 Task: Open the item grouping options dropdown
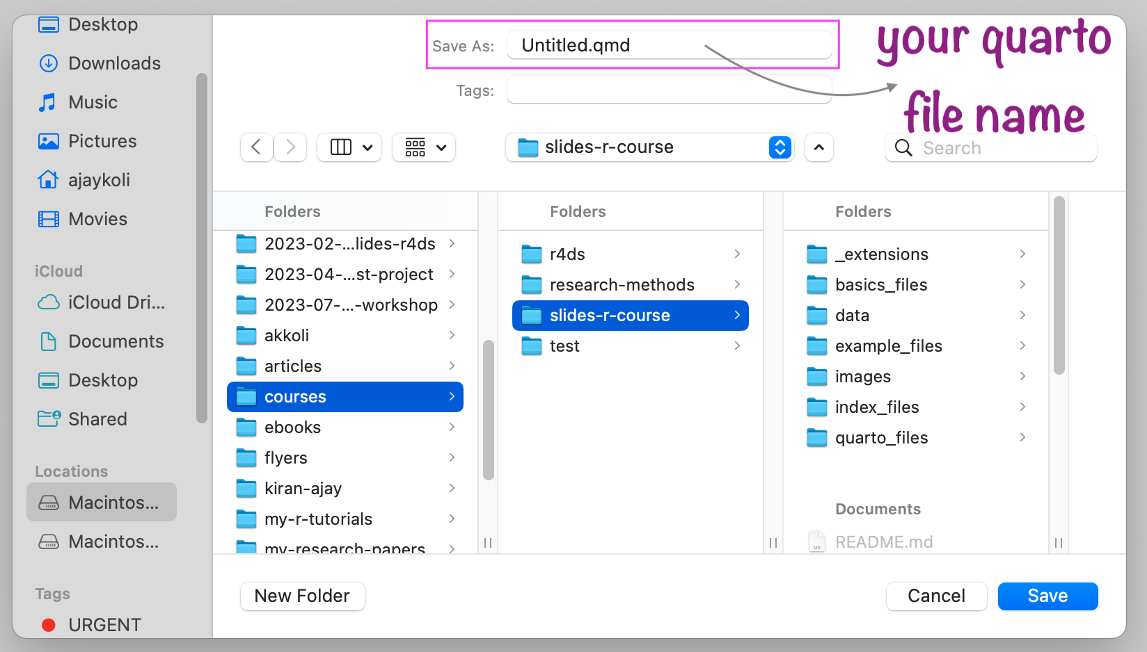pyautogui.click(x=424, y=147)
